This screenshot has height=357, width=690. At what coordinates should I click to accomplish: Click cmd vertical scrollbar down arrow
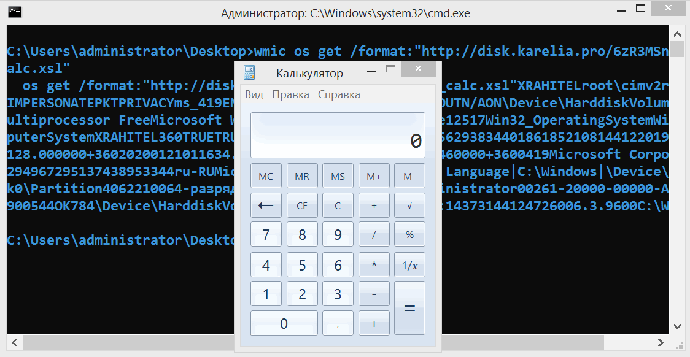coord(677,326)
